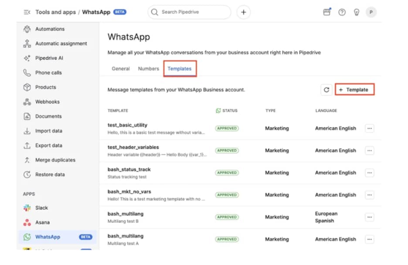Open Products in the sidebar
Viewport: 408px width, 265px height.
click(45, 87)
